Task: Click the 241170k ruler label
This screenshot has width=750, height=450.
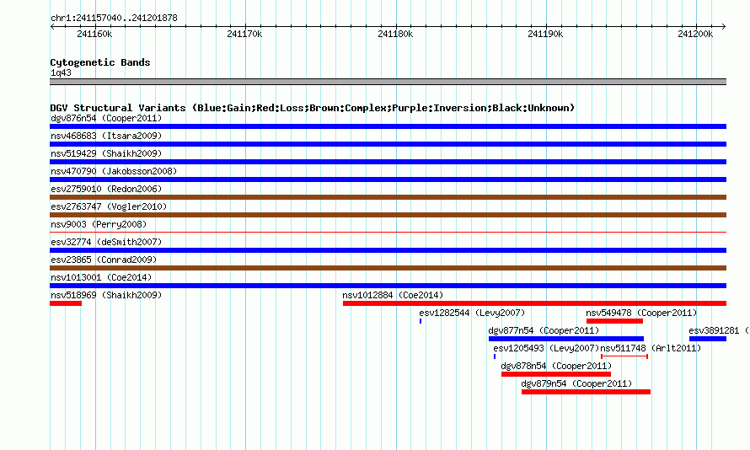Action: coord(244,34)
